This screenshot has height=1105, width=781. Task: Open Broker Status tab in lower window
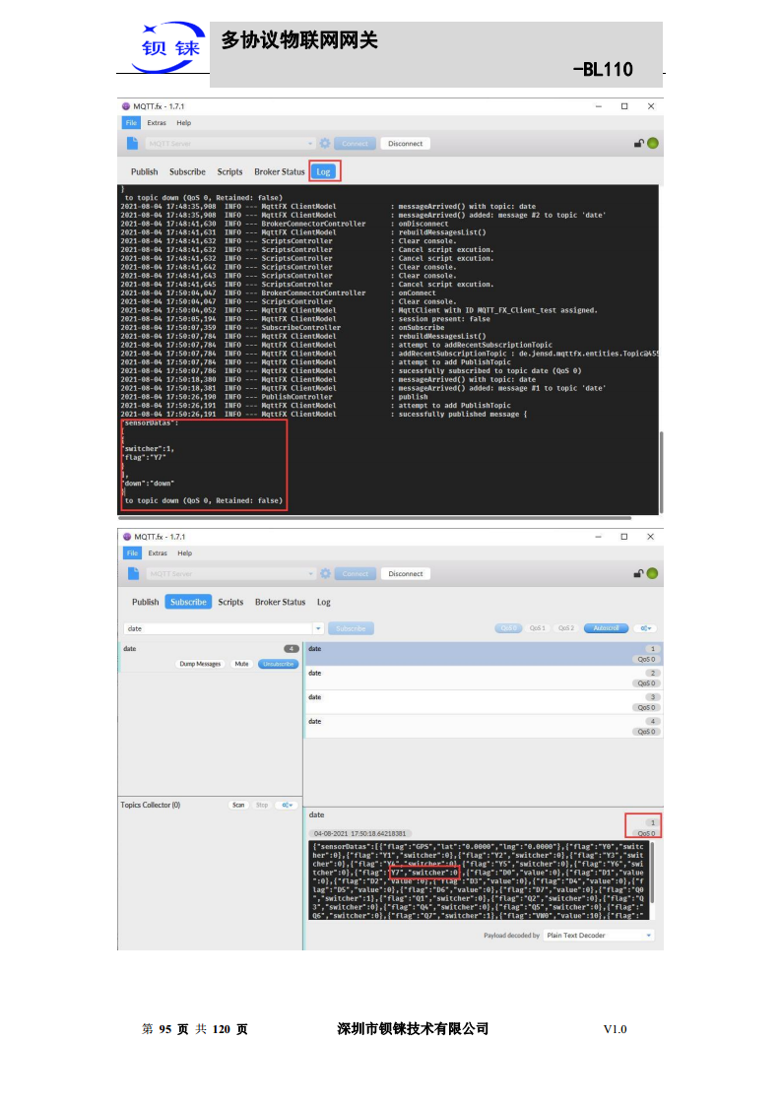click(280, 602)
